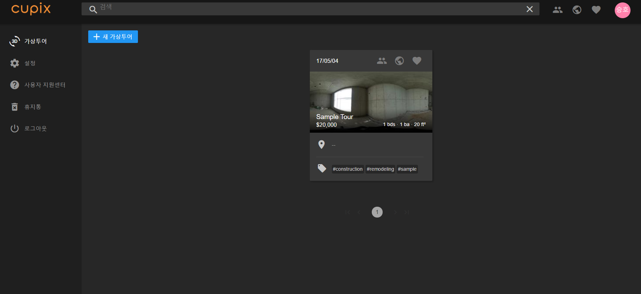641x294 pixels.
Task: Click the globe icon on Sample Tour card
Action: click(x=399, y=61)
